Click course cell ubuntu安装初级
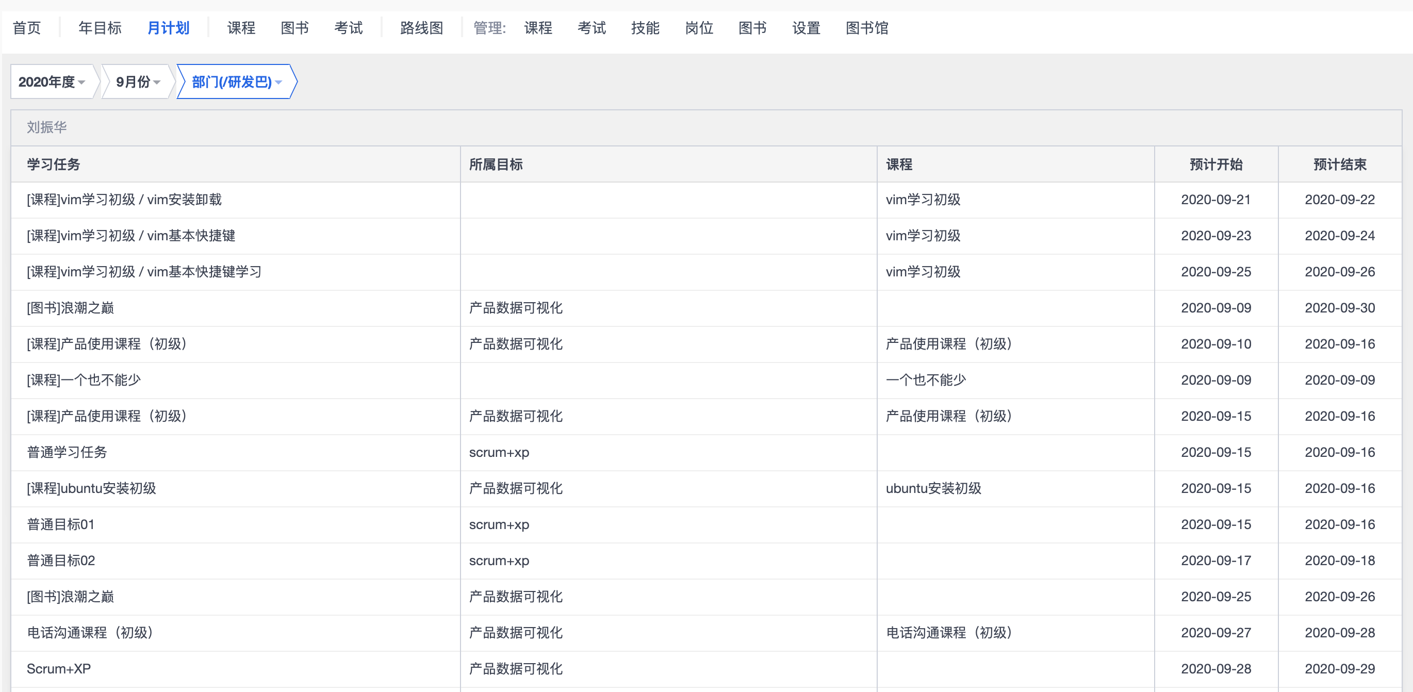 click(933, 489)
